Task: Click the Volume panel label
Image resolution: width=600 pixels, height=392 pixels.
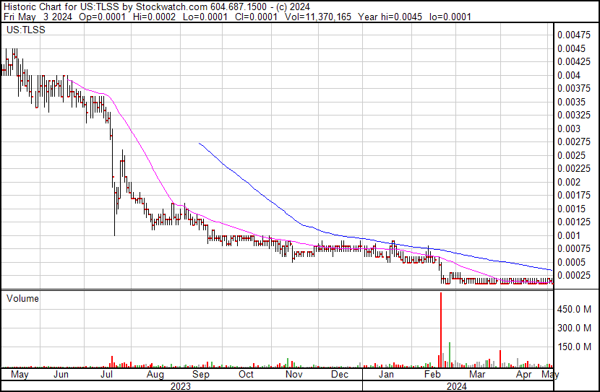Action: coord(22,298)
